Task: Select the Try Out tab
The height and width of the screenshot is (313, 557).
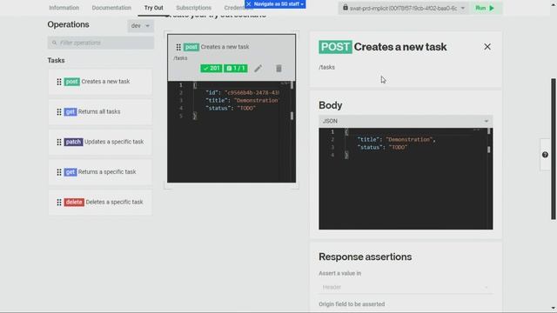Action: (x=153, y=8)
